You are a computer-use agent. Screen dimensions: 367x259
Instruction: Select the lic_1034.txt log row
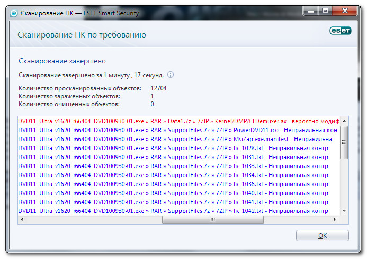[179, 175]
